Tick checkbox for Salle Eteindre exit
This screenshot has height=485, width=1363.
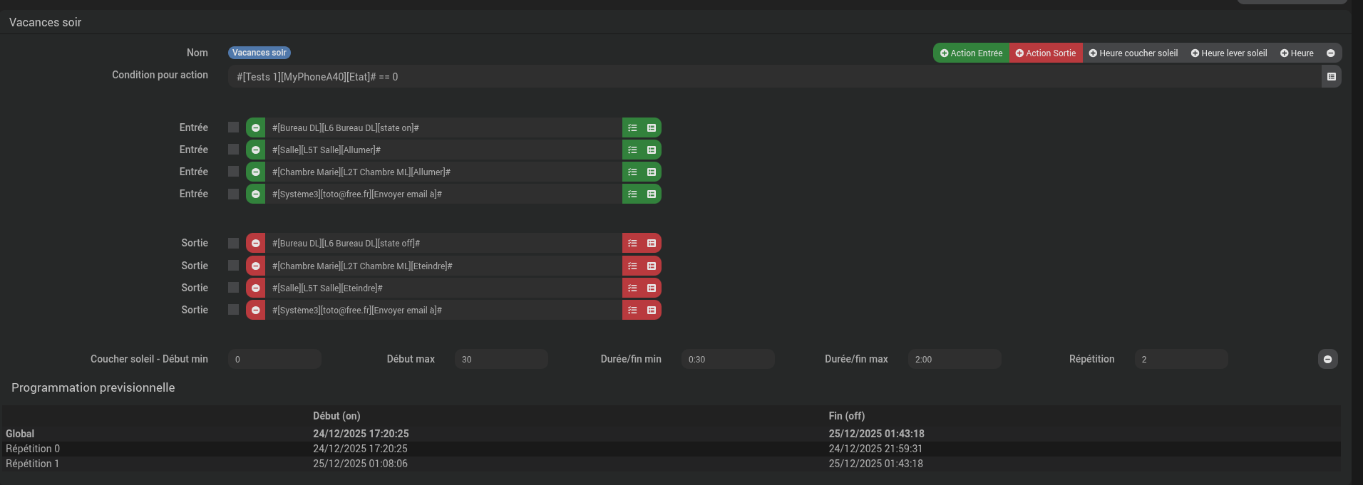click(233, 287)
